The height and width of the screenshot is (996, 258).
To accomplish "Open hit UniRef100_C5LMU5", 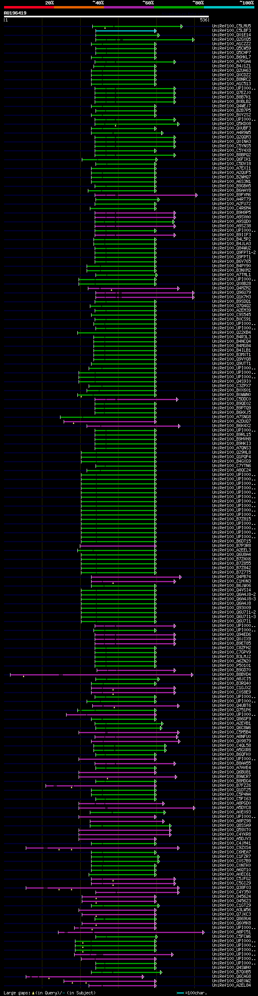I will click(x=231, y=26).
